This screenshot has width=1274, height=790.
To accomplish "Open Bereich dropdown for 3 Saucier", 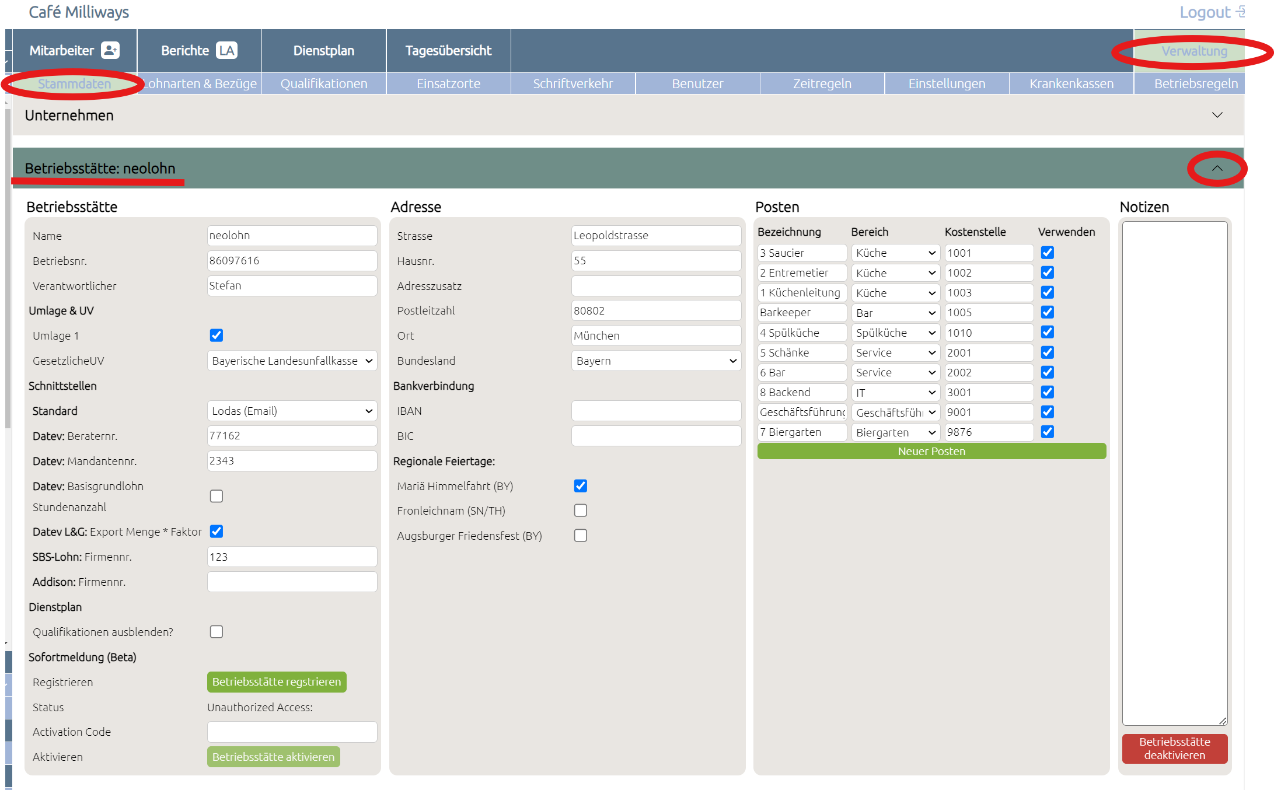I will (895, 253).
